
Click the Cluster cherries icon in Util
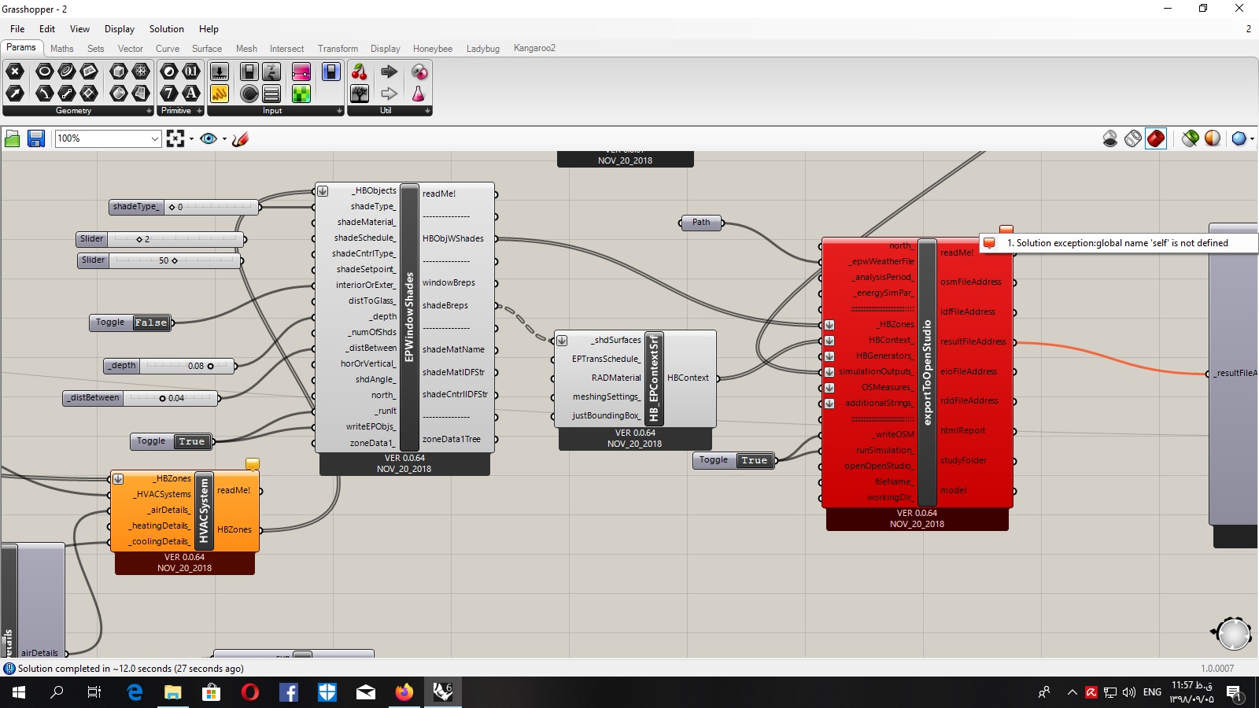coord(360,72)
